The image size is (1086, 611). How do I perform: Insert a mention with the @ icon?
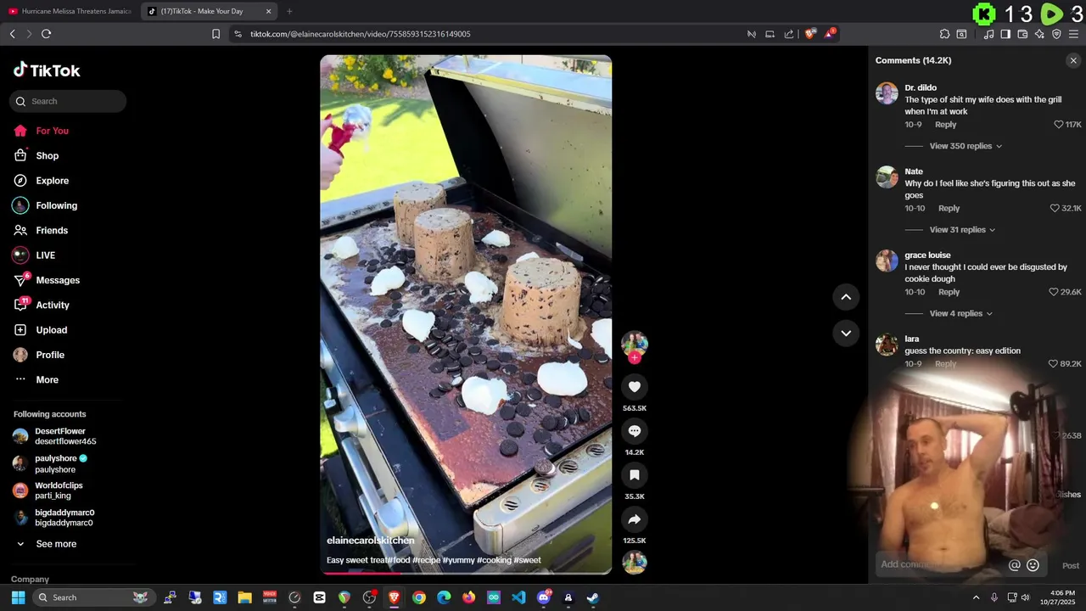click(1014, 565)
